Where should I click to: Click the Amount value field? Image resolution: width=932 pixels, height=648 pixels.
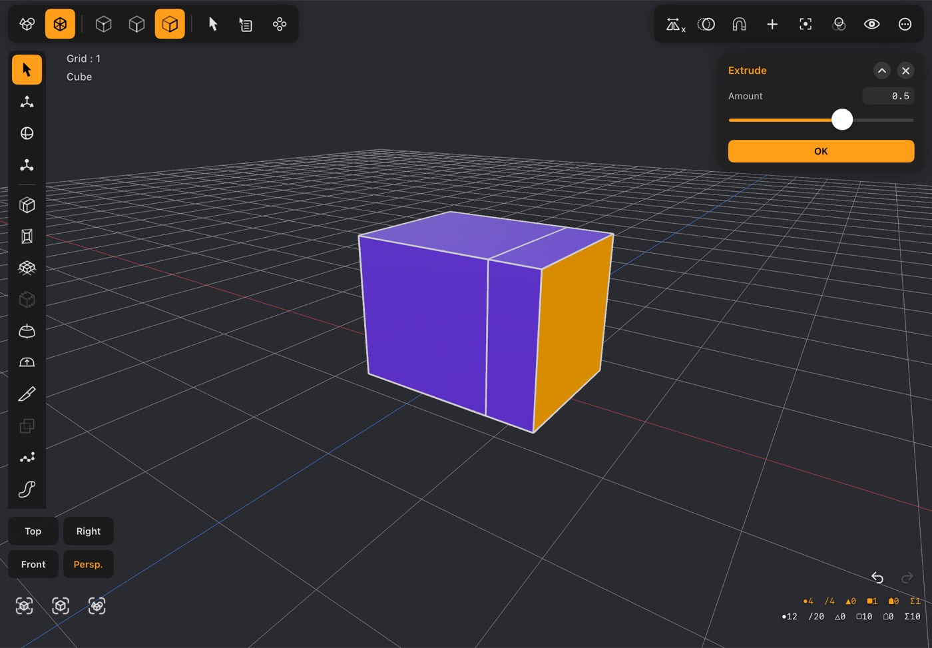(888, 96)
